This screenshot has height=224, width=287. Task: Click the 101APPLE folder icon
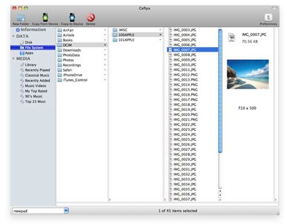click(115, 40)
